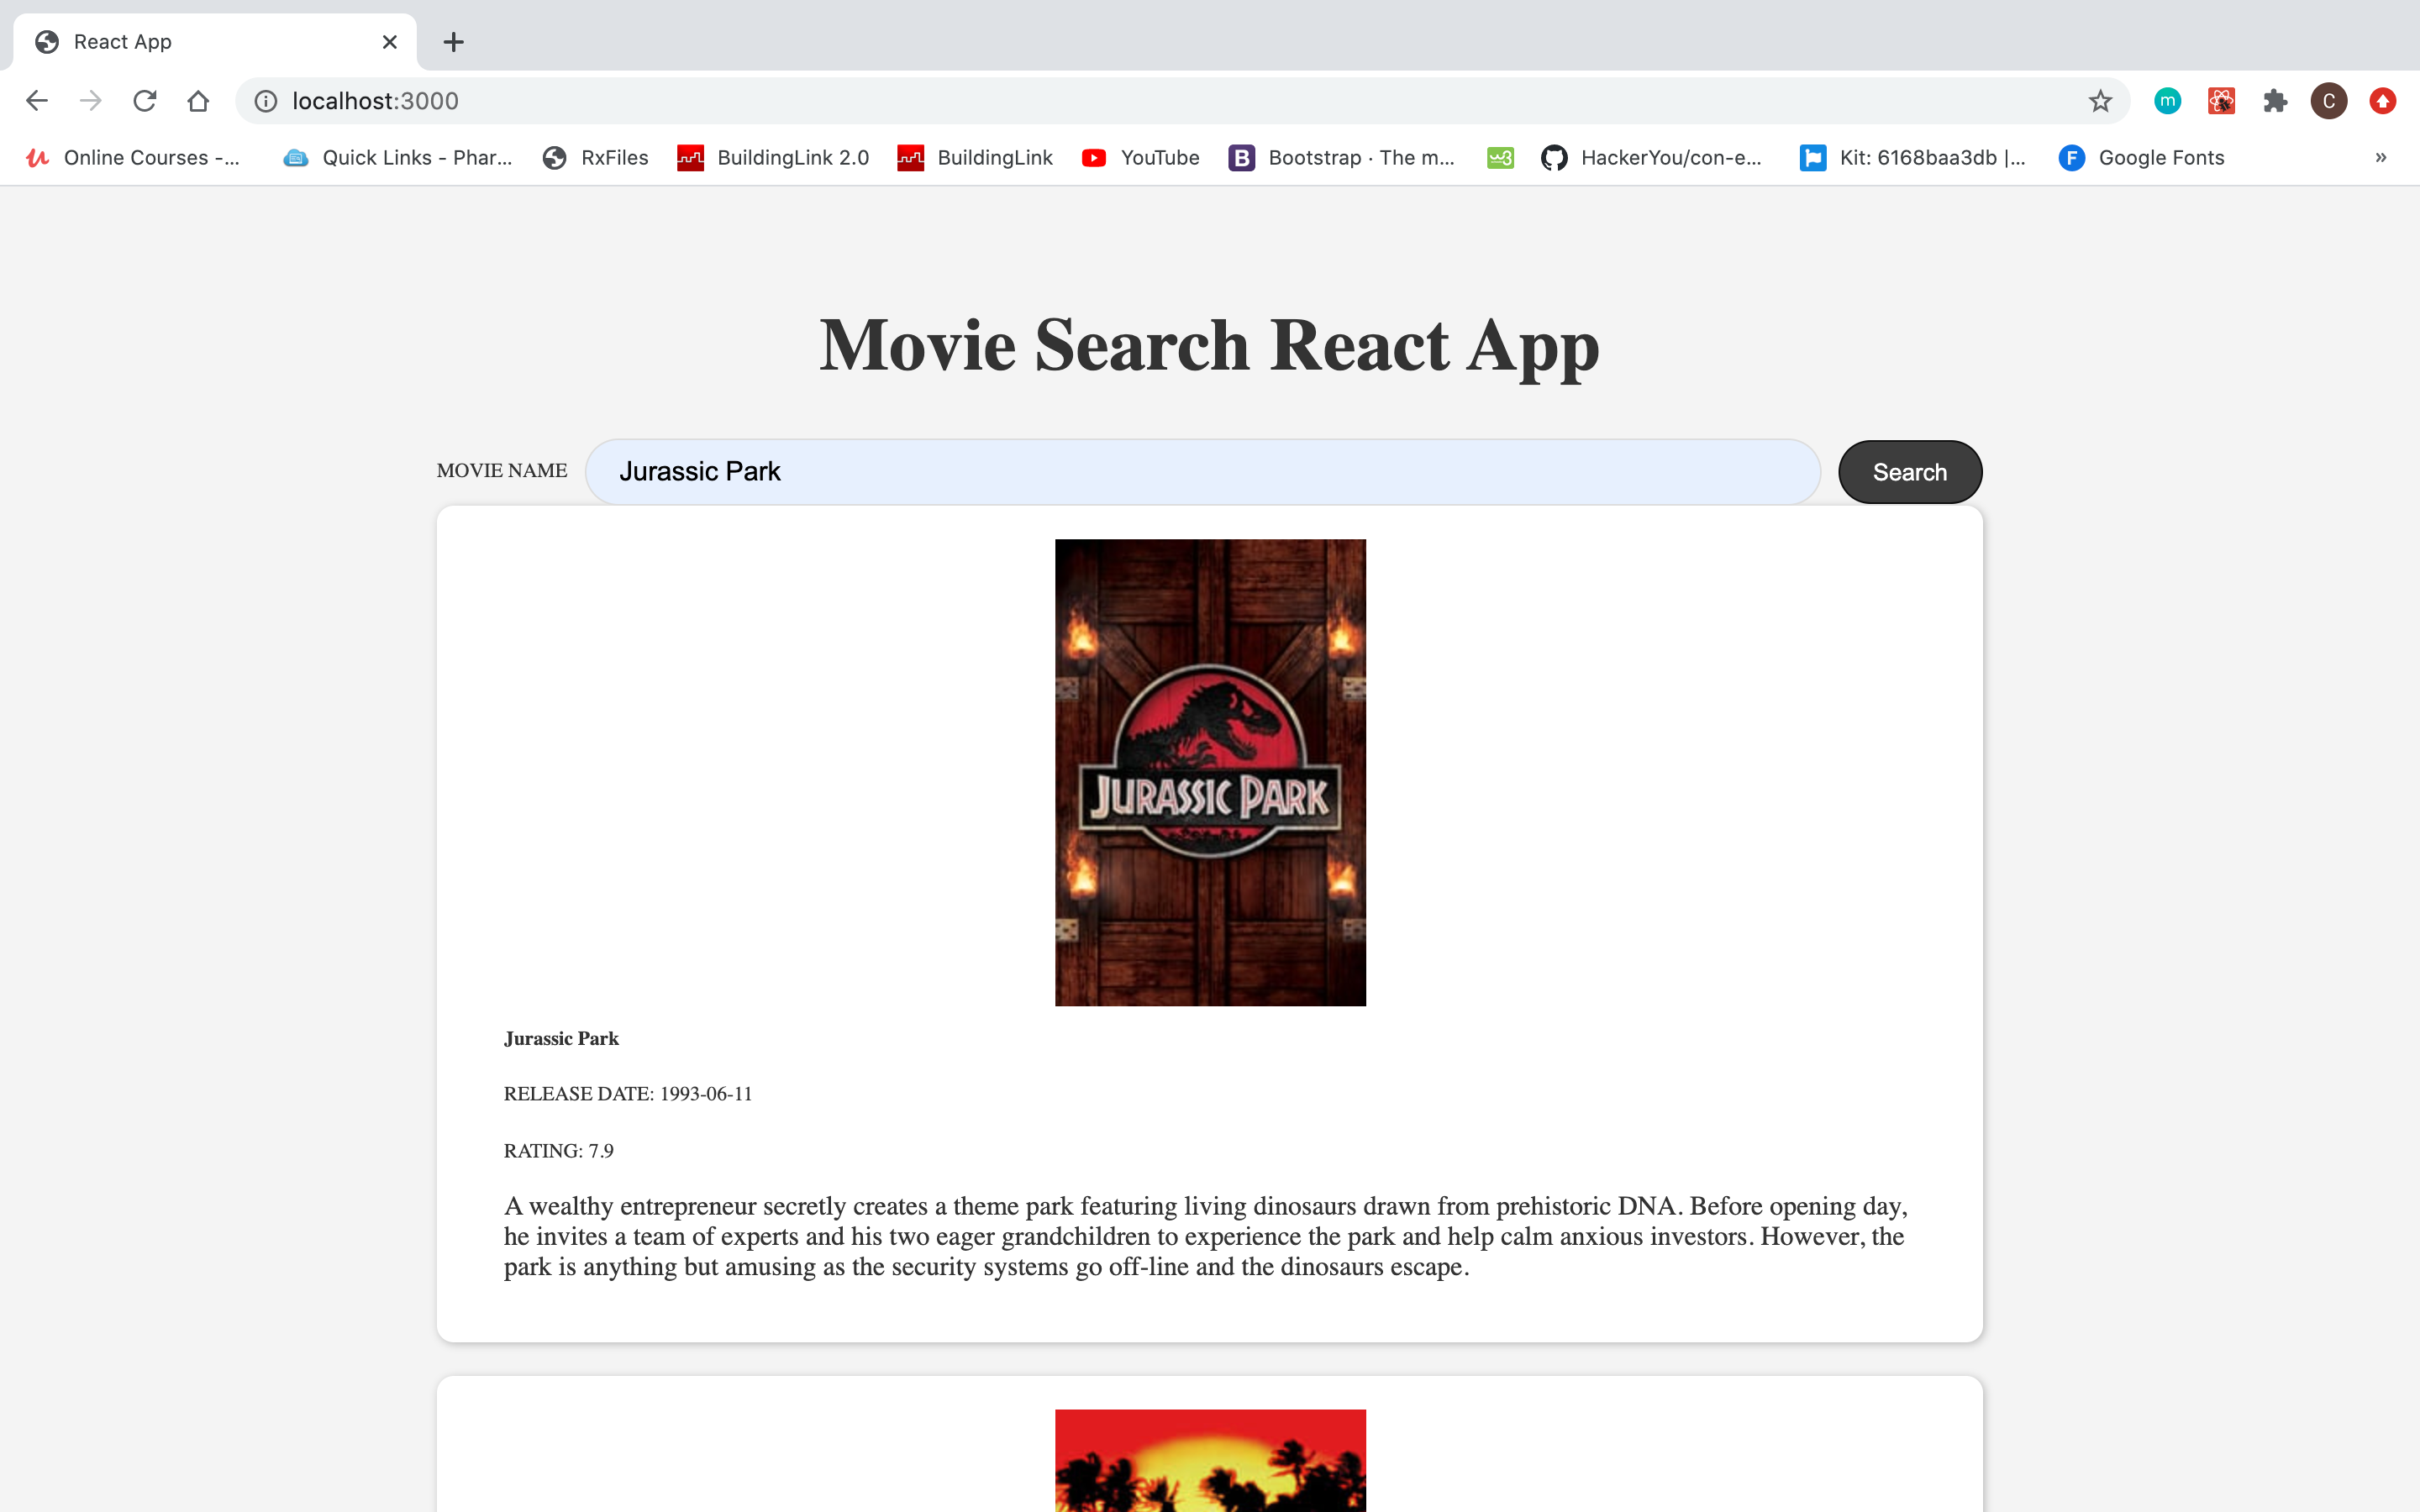Open the teal 'm' extension icon
2420x1512 pixels.
click(x=2167, y=101)
